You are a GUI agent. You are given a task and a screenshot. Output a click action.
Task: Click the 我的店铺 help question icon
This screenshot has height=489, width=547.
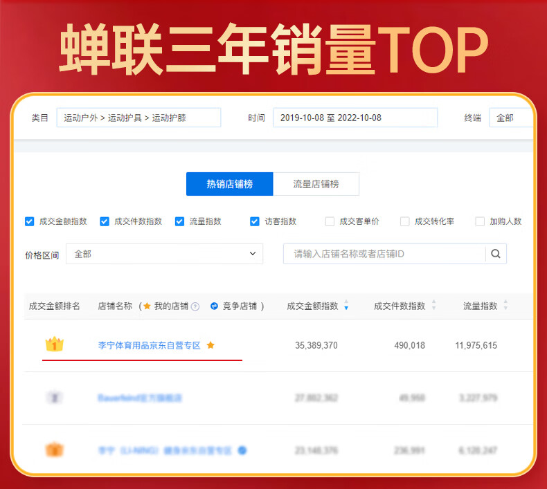tap(195, 306)
